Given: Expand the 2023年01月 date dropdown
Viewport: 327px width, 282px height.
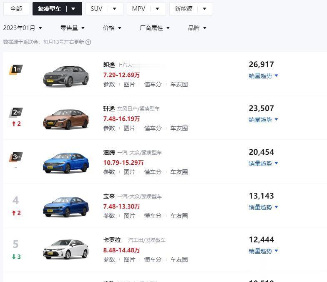Looking at the screenshot, I should [x=23, y=28].
